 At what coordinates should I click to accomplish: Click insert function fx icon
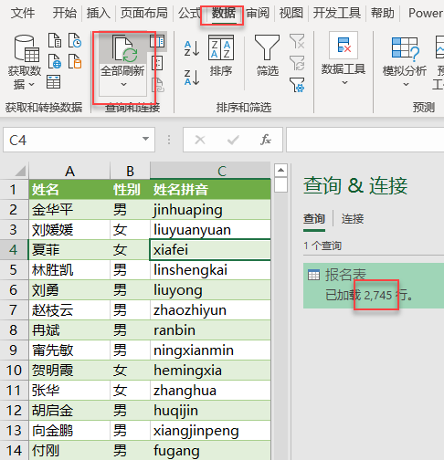266,140
